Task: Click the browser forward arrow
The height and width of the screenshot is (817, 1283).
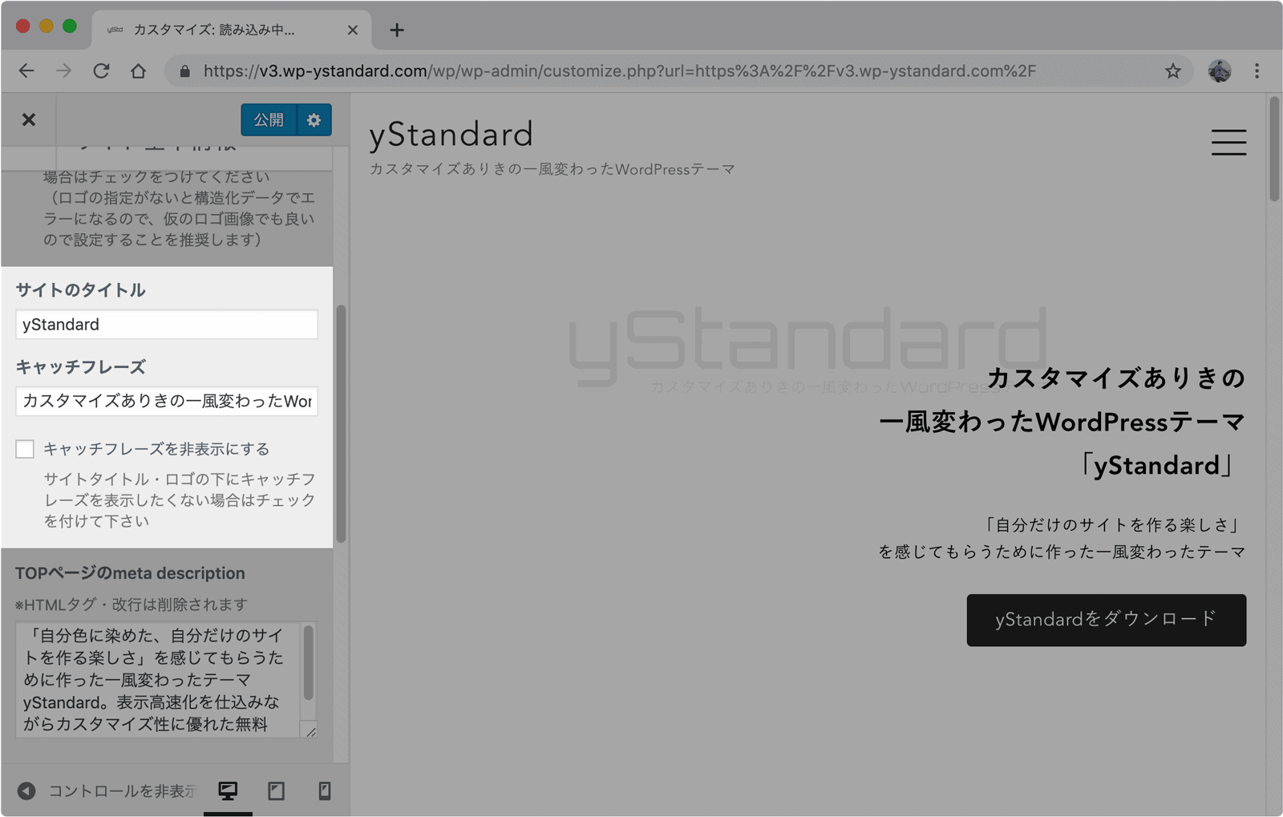Action: [63, 71]
